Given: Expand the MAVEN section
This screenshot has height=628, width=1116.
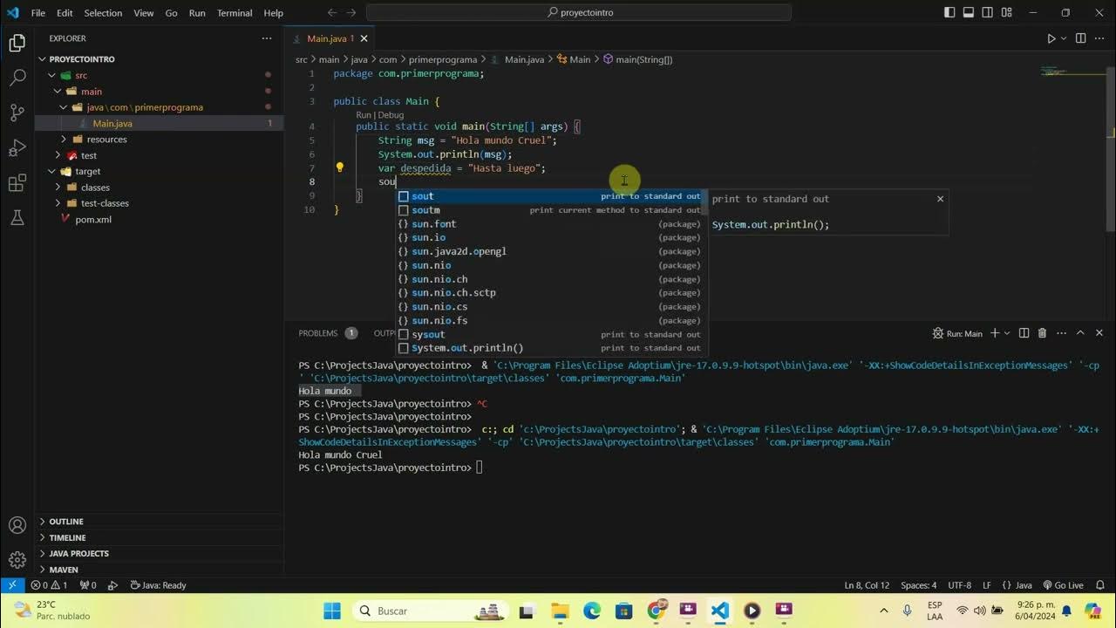Looking at the screenshot, I should tap(160, 570).
